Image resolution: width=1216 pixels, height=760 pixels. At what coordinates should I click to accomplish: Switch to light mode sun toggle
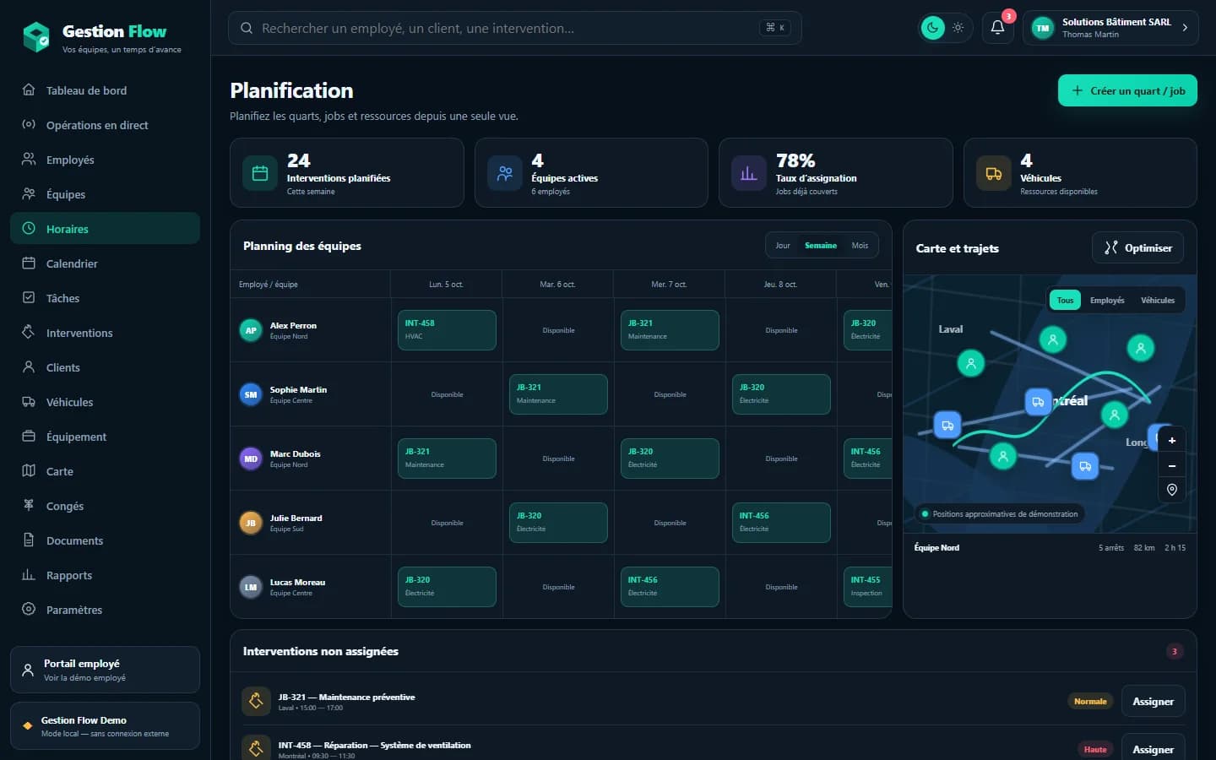pyautogui.click(x=958, y=28)
